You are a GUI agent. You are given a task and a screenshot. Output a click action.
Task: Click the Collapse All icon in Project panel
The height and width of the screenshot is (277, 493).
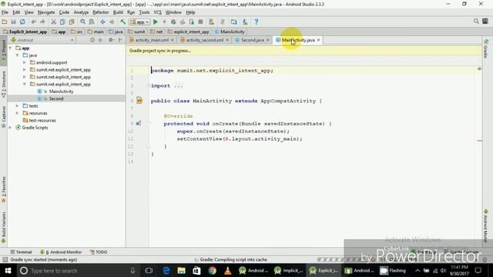point(101,40)
